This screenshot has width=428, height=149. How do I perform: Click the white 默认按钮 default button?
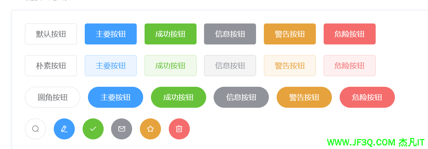pyautogui.click(x=51, y=34)
